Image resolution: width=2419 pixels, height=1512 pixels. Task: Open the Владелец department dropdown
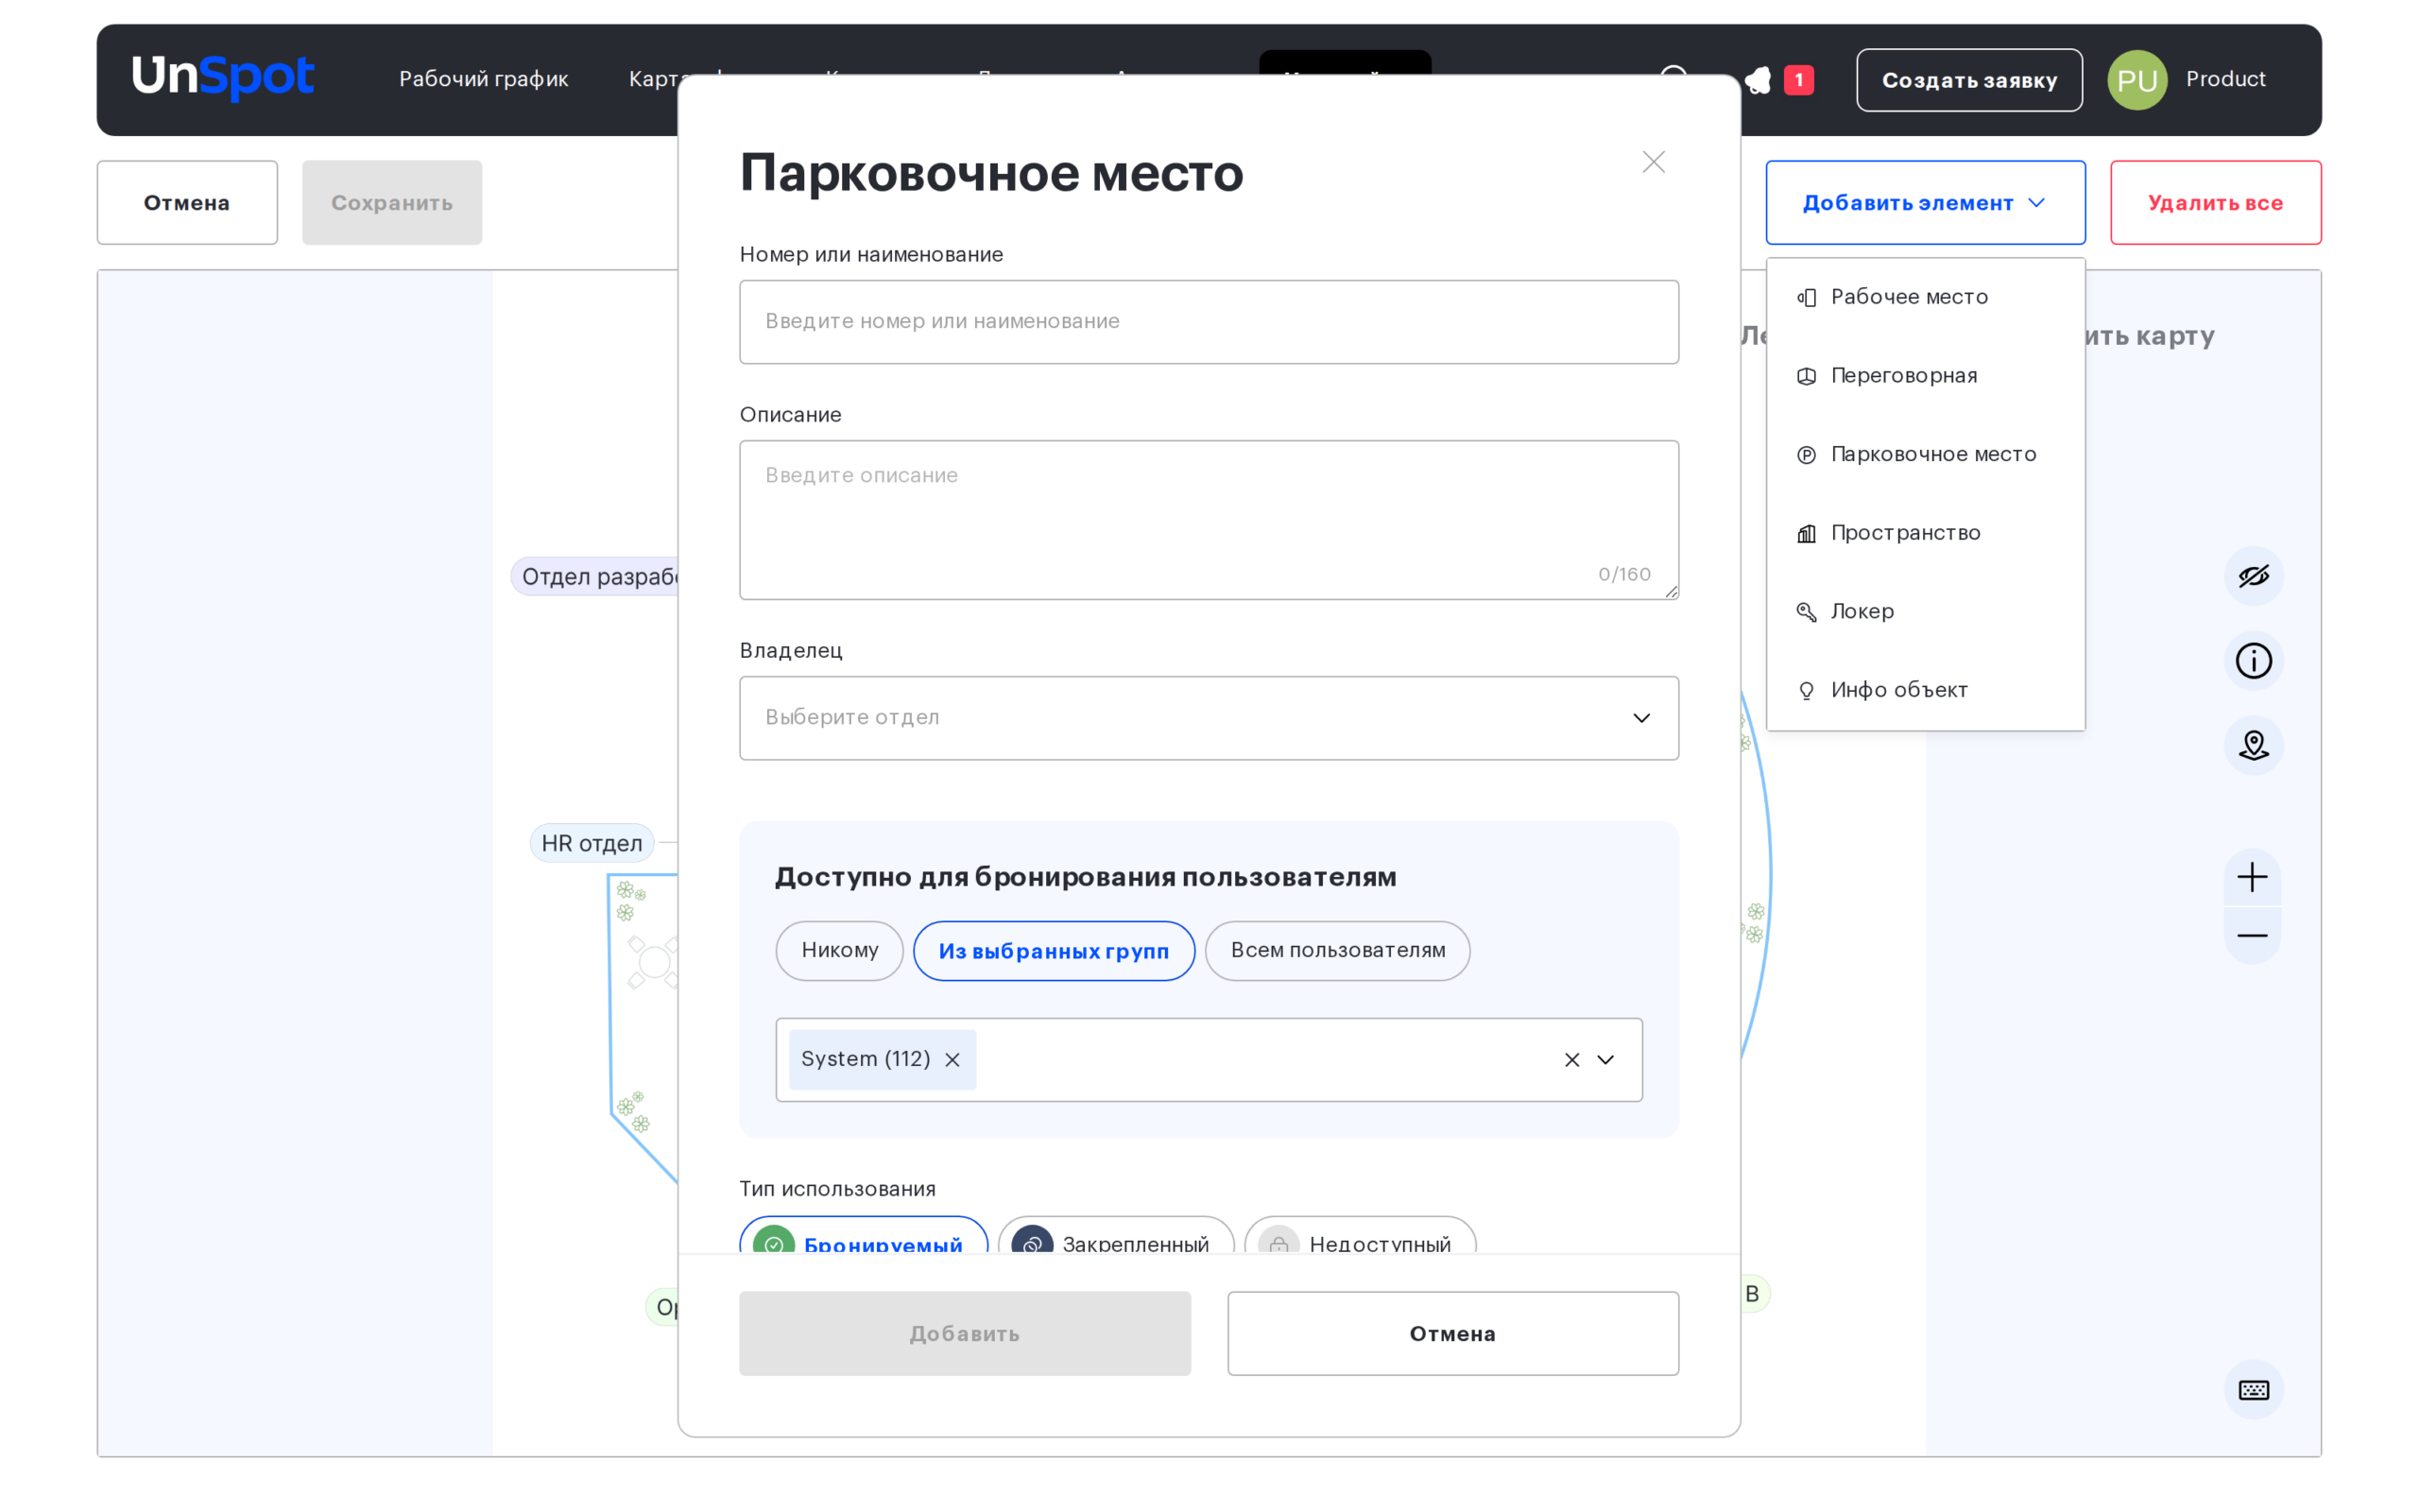(1209, 718)
